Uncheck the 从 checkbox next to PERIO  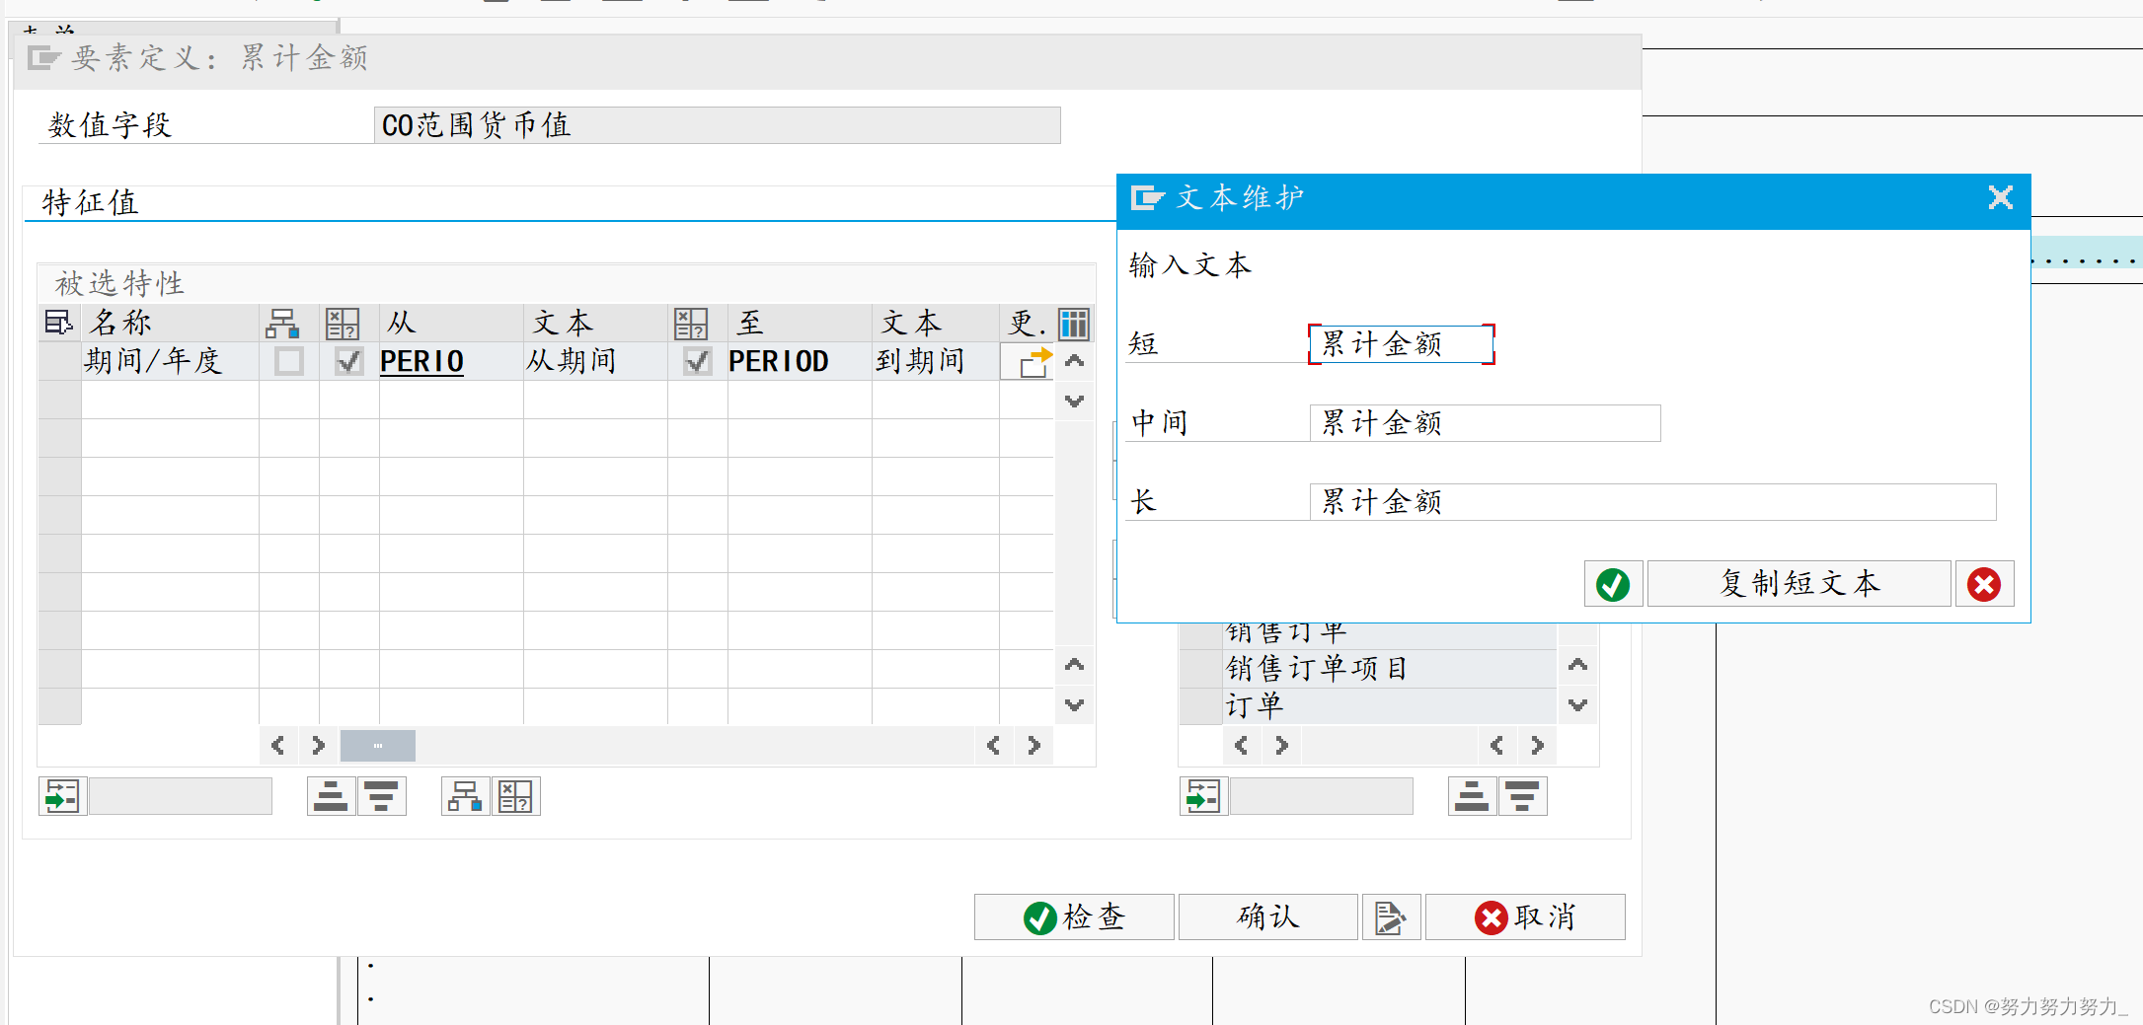(347, 361)
